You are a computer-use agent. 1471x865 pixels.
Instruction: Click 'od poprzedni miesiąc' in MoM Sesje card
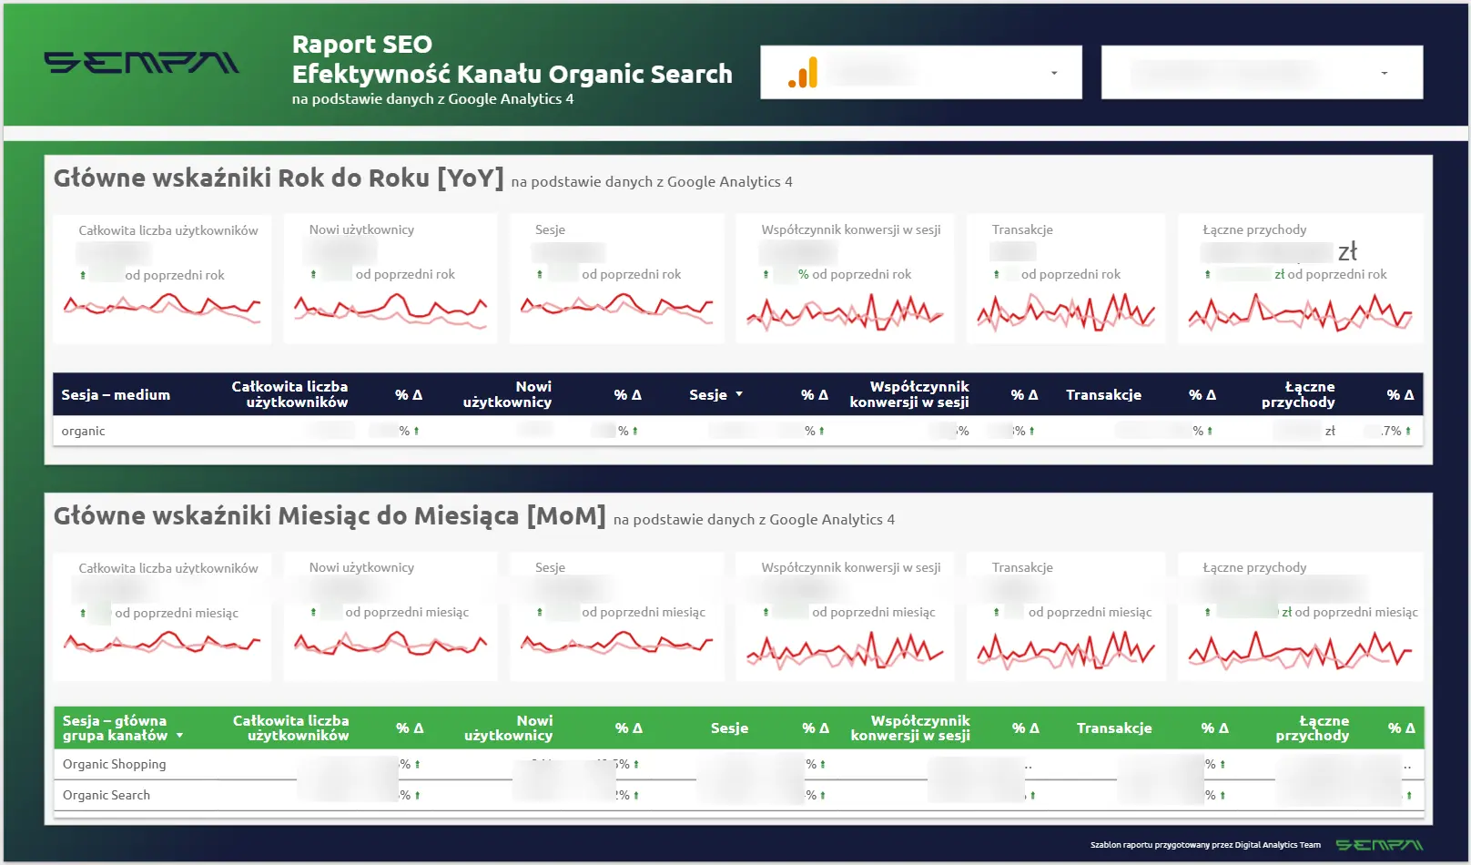pos(644,612)
